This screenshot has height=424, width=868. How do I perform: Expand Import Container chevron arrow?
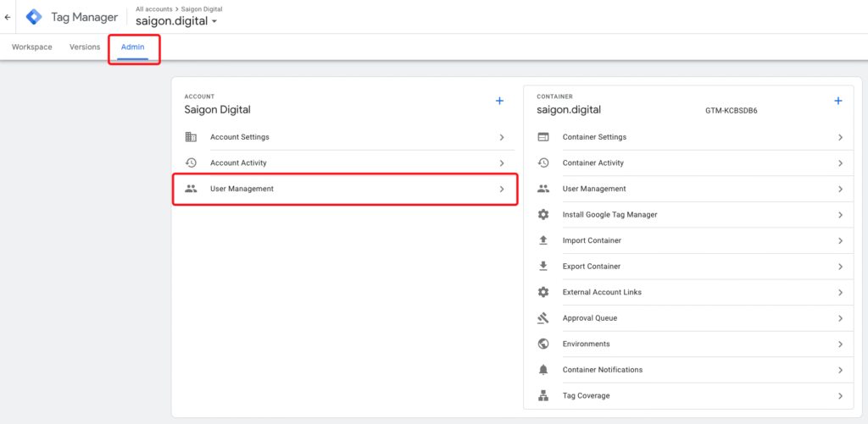point(840,241)
